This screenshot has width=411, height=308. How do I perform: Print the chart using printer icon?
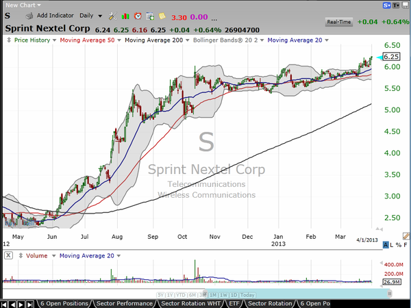pyautogui.click(x=29, y=16)
